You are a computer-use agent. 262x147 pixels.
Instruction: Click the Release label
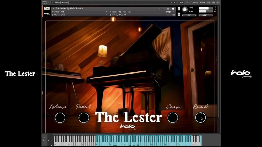(58, 107)
